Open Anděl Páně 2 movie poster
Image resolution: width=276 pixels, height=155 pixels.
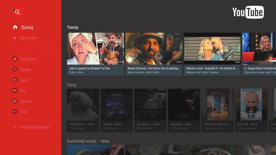tap(83, 105)
